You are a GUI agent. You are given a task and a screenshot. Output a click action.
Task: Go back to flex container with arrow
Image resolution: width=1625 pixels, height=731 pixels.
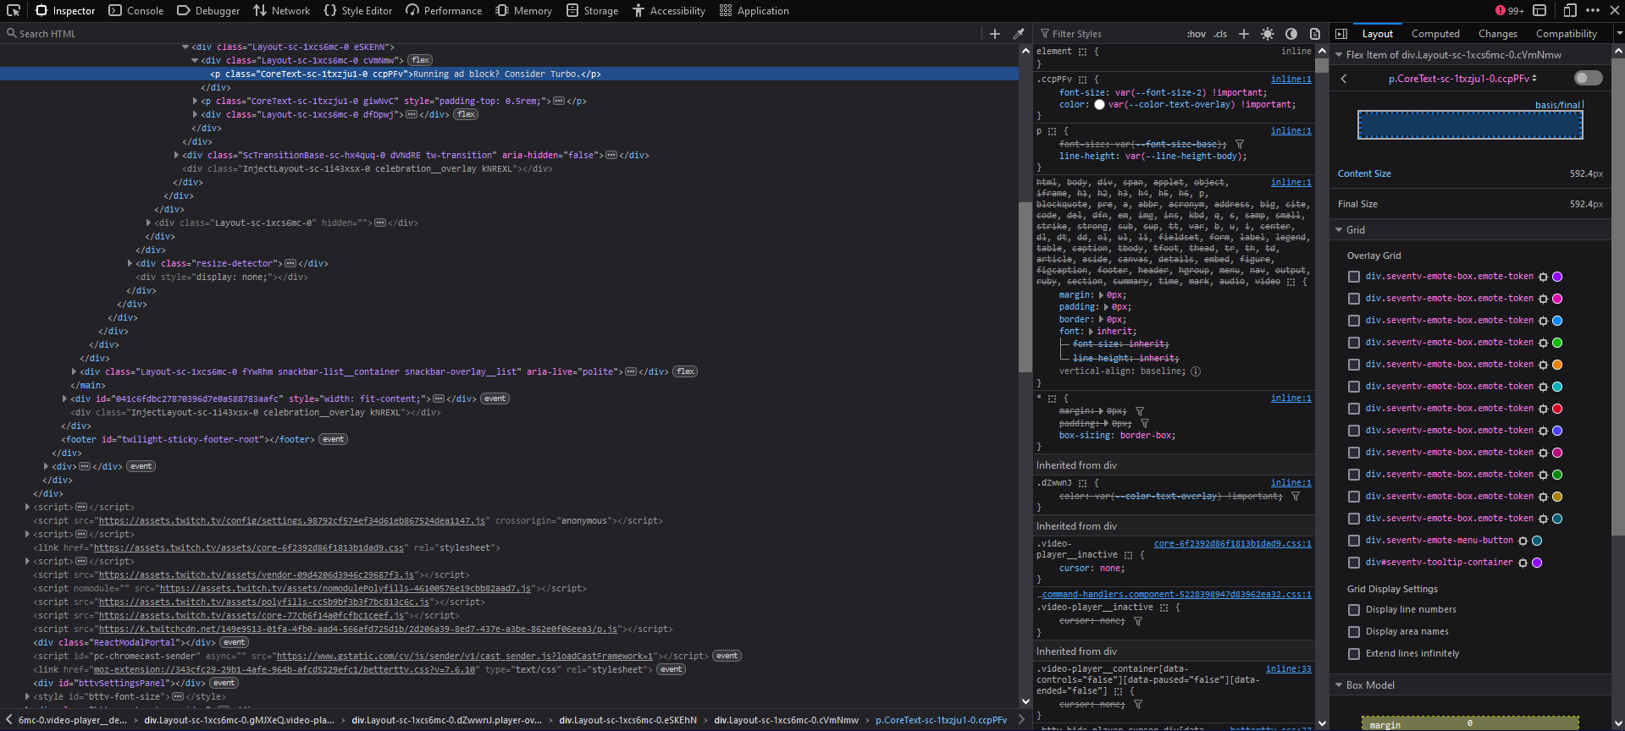tap(1343, 79)
